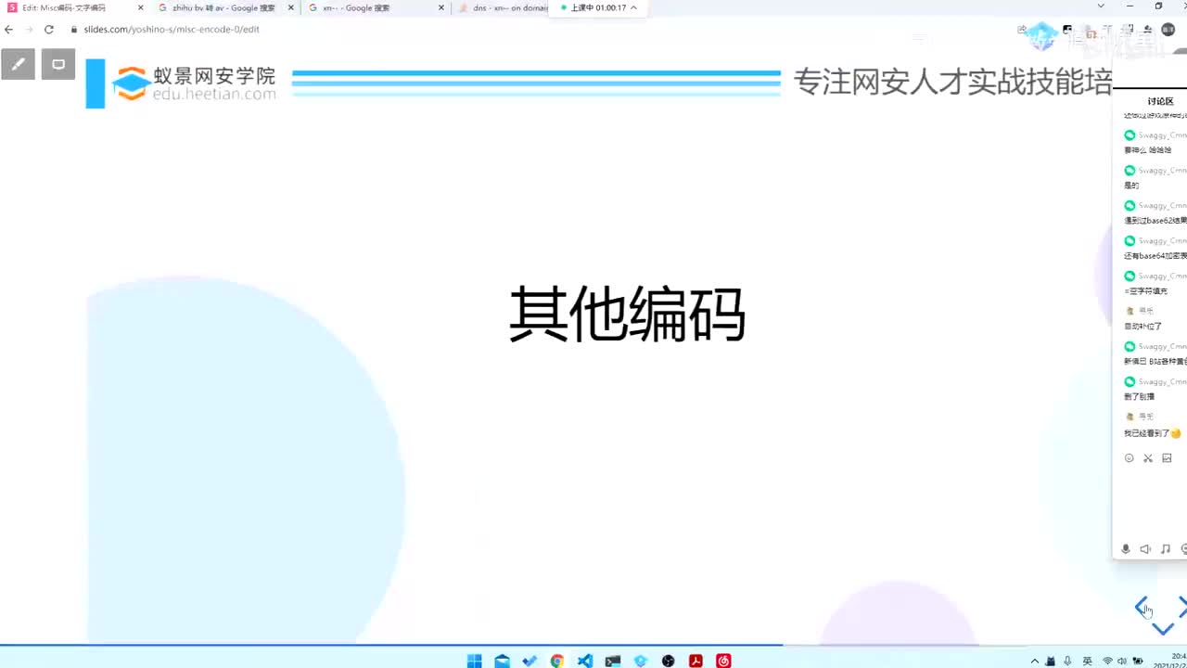Switch to xn-- Google 搜索 tab
Screen dimensions: 1187x668
[355, 7]
